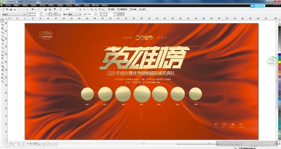The image size is (281, 149).
Task: Select the Smart Fill tool
Action: coord(2,40)
